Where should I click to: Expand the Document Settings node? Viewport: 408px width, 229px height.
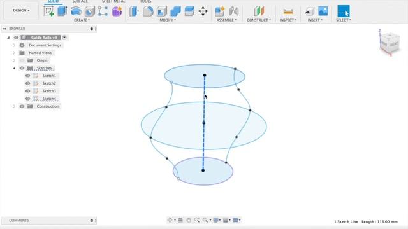coord(14,45)
